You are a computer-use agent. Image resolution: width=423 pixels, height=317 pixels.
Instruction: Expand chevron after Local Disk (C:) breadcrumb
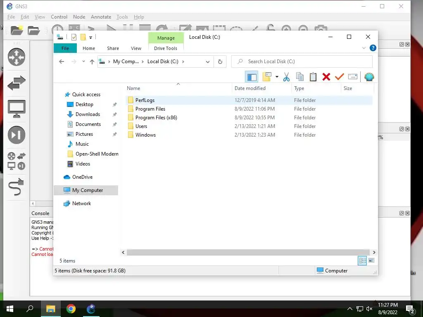coord(183,62)
